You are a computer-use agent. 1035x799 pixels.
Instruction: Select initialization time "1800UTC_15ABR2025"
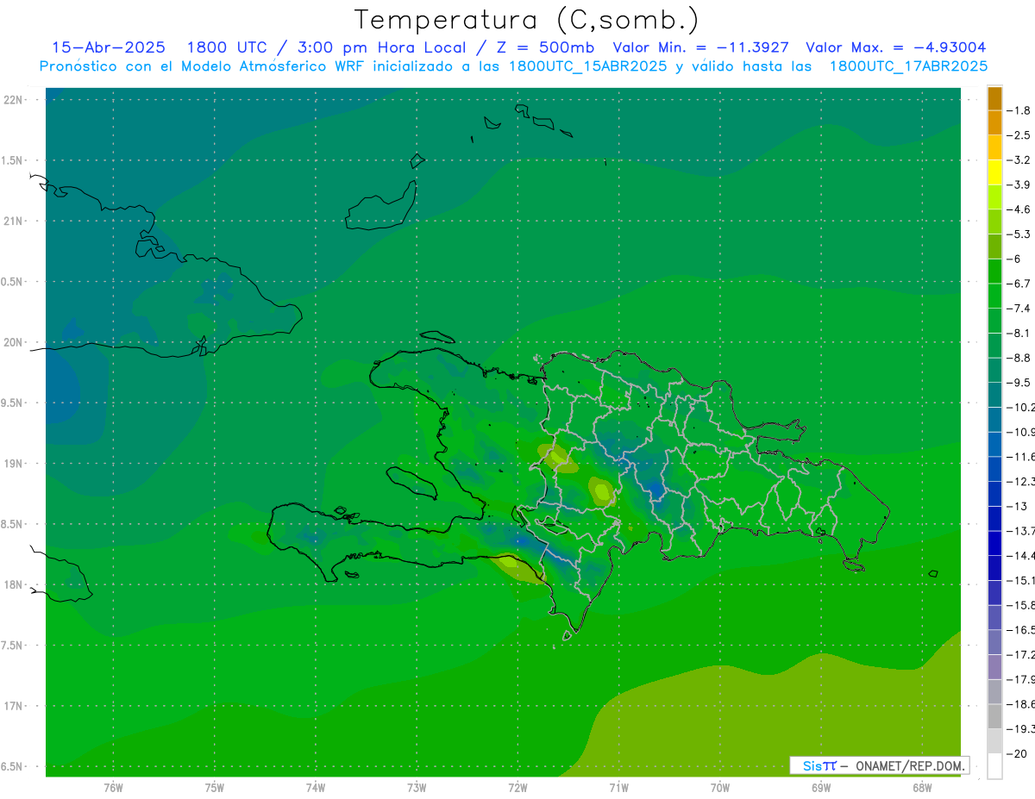587,66
